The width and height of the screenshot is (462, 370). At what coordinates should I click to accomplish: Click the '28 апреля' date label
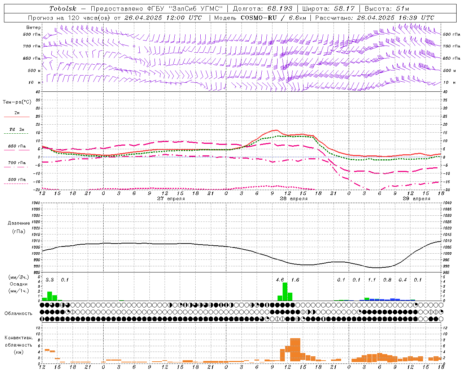(294, 199)
